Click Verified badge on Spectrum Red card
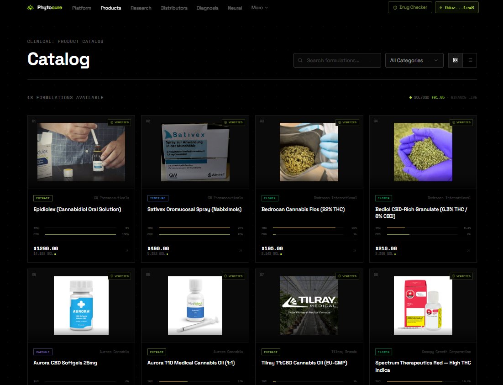503x385 pixels. [x=461, y=276]
